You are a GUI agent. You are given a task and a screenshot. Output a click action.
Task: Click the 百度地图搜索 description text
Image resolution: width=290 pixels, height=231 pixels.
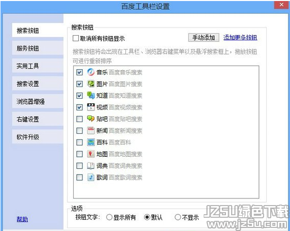click(x=125, y=154)
